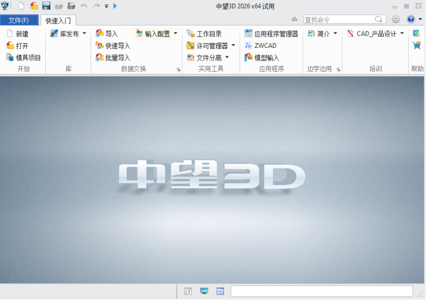The image size is (426, 300).
Task: Click the 库发布 button
Action: click(65, 34)
